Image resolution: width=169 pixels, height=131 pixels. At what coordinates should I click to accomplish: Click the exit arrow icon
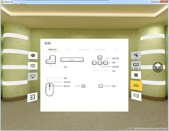click(32, 97)
